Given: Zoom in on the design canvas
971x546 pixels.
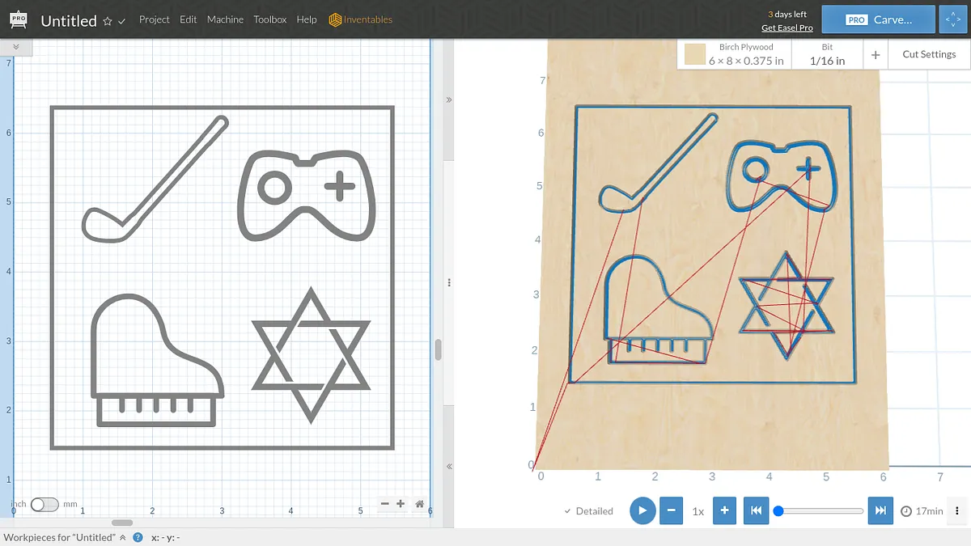Looking at the screenshot, I should tap(401, 504).
